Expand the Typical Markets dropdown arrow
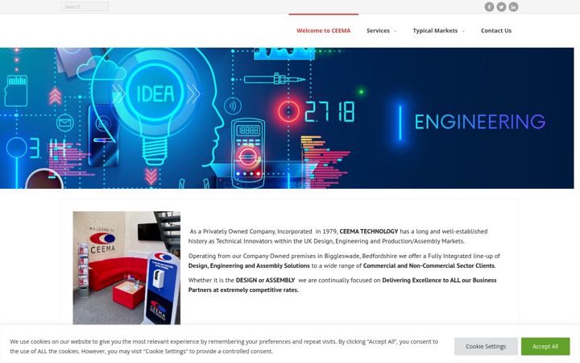 [463, 31]
